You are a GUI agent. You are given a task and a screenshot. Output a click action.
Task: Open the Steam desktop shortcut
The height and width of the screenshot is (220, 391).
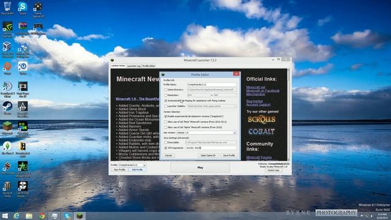7,108
